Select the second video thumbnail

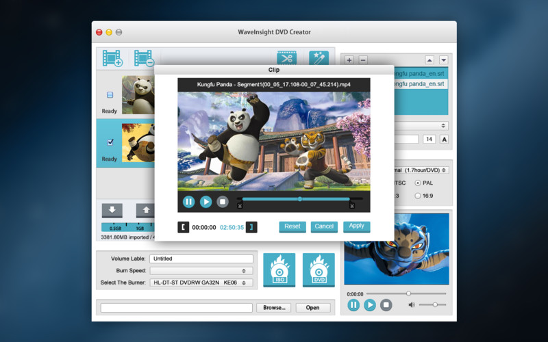point(138,142)
